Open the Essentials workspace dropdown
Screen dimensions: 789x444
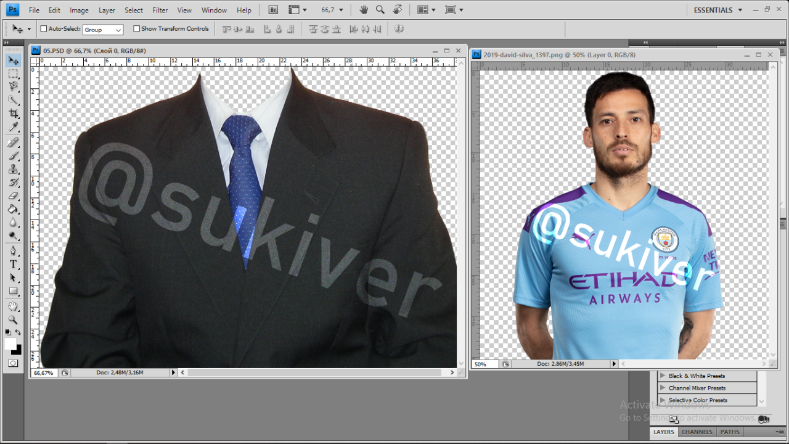(x=718, y=10)
